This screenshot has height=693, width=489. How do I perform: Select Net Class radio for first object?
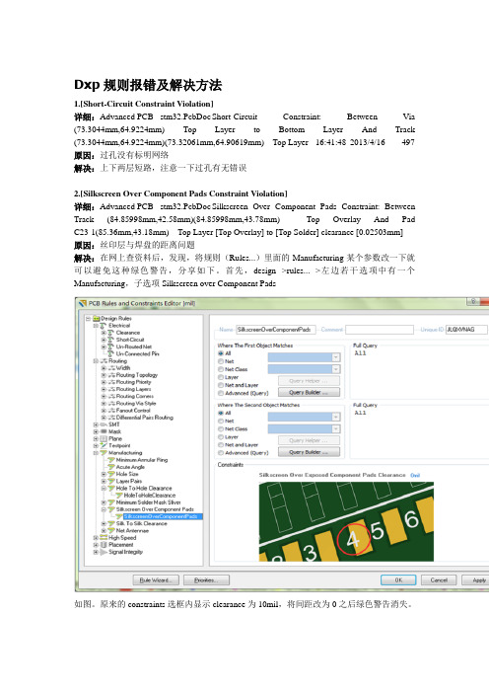(x=221, y=369)
